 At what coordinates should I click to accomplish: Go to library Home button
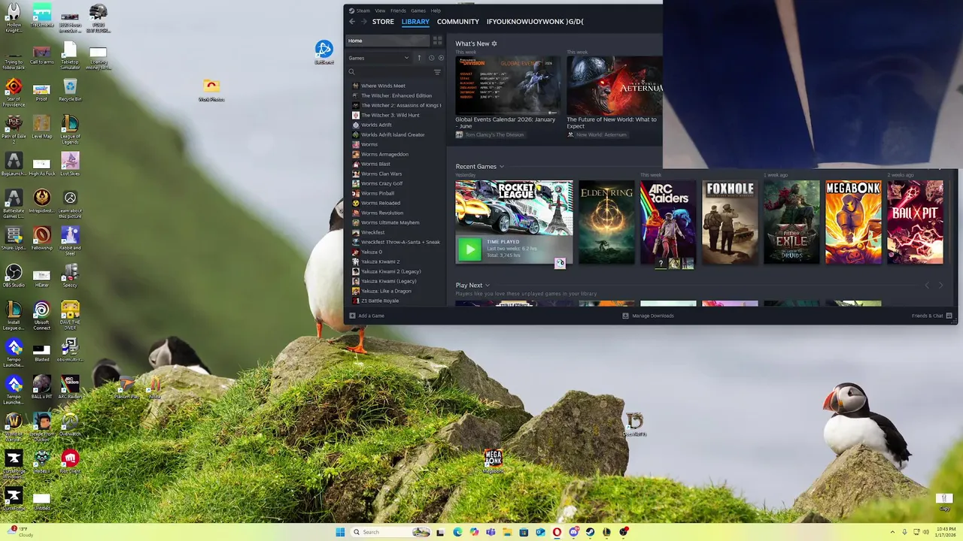point(387,41)
